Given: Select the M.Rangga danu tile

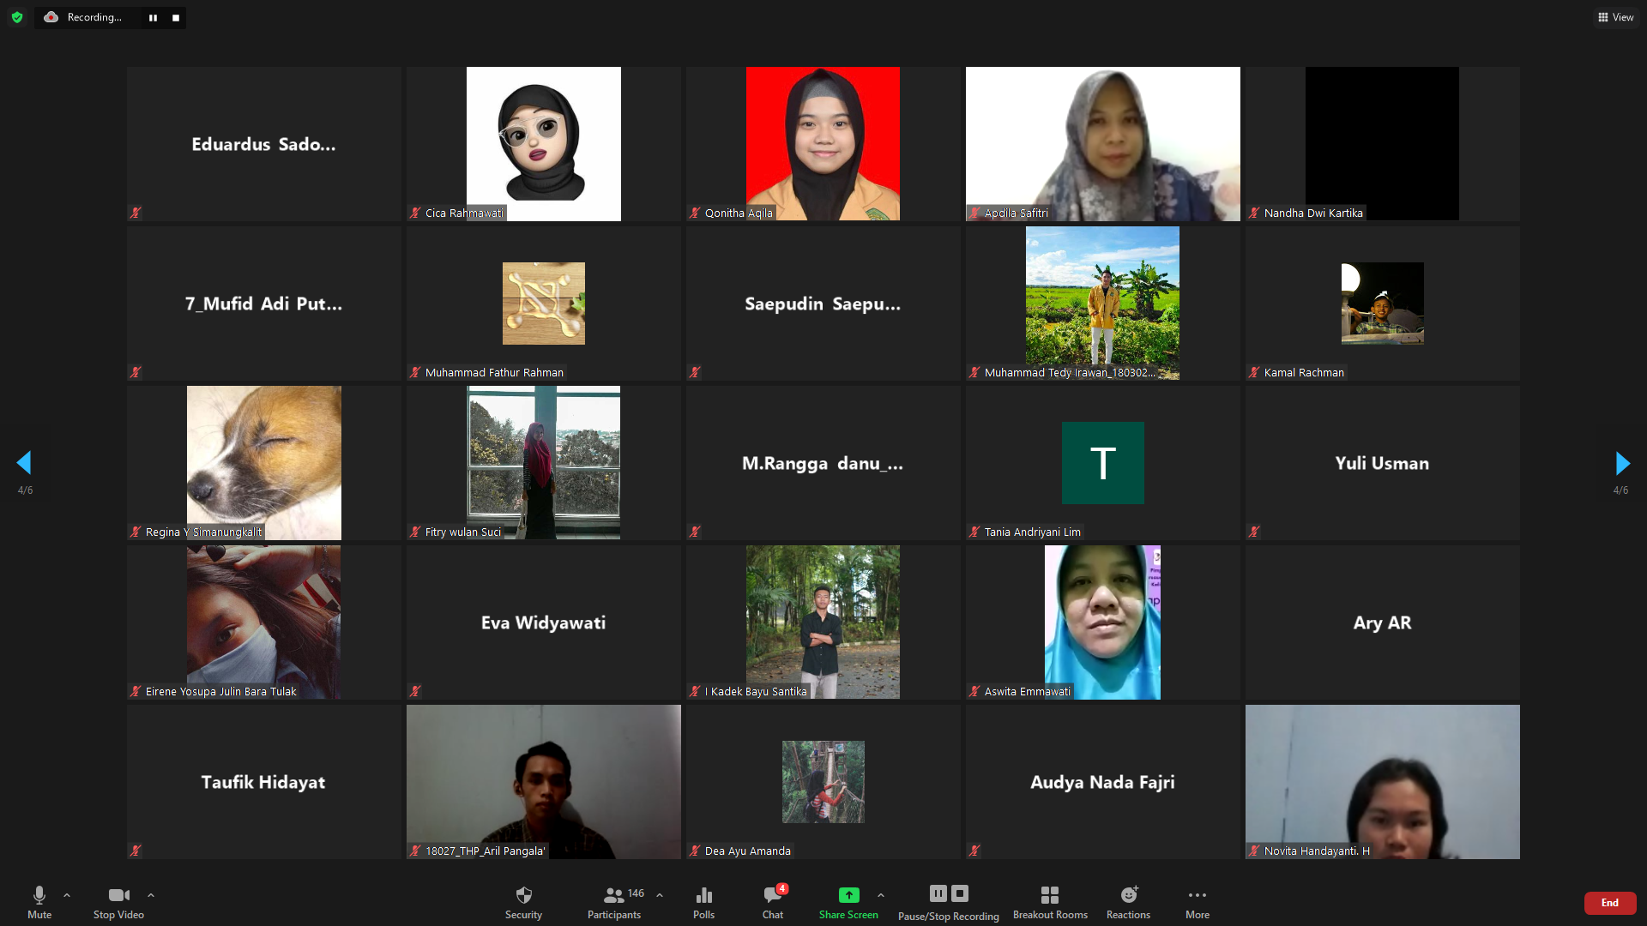Looking at the screenshot, I should (x=823, y=463).
